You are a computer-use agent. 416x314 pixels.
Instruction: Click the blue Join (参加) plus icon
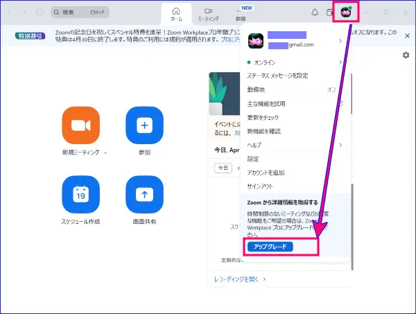(x=145, y=125)
